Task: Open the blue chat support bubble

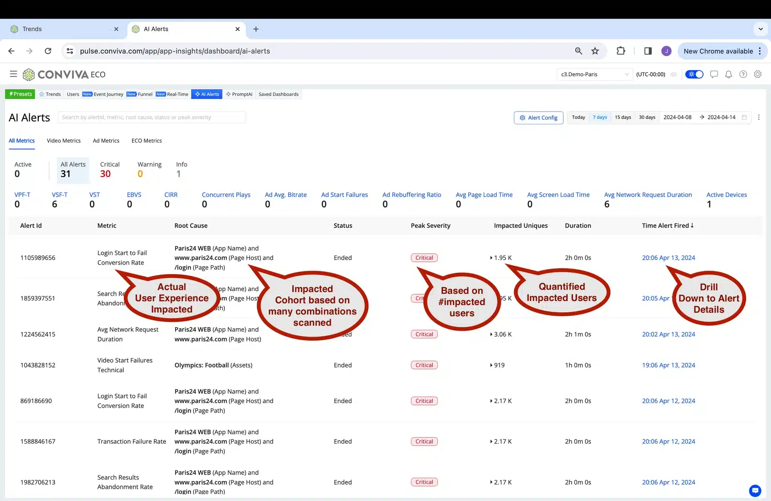Action: [x=755, y=491]
